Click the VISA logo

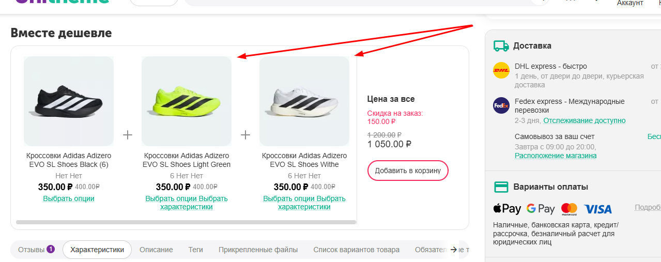click(x=598, y=209)
